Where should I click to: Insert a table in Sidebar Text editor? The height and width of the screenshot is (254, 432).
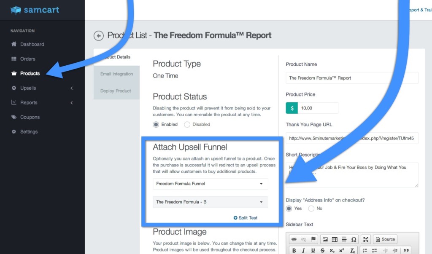pyautogui.click(x=335, y=239)
